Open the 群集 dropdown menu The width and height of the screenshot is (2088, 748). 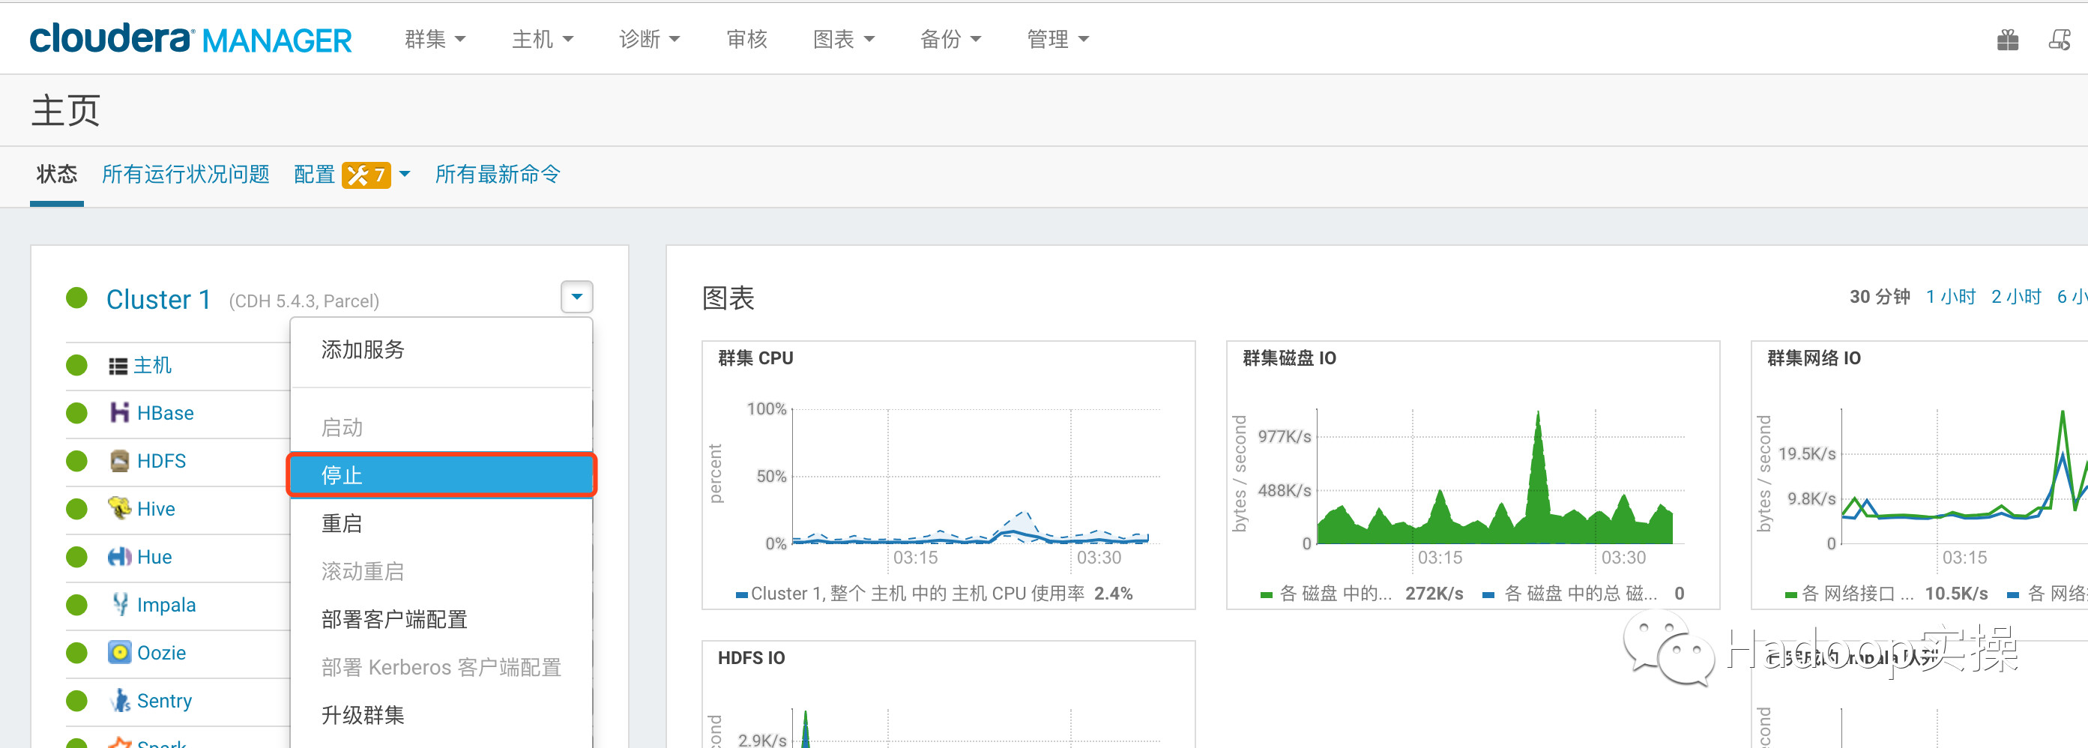pyautogui.click(x=435, y=39)
